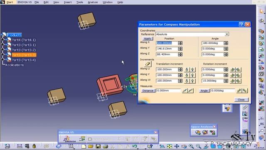The width and height of the screenshot is (266, 150).
Task: Open the Help menu
Action: 120,2
